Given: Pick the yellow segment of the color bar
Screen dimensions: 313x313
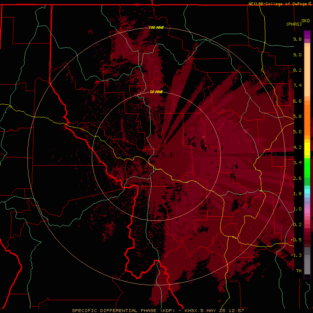Looking at the screenshot, I should click(x=307, y=149).
